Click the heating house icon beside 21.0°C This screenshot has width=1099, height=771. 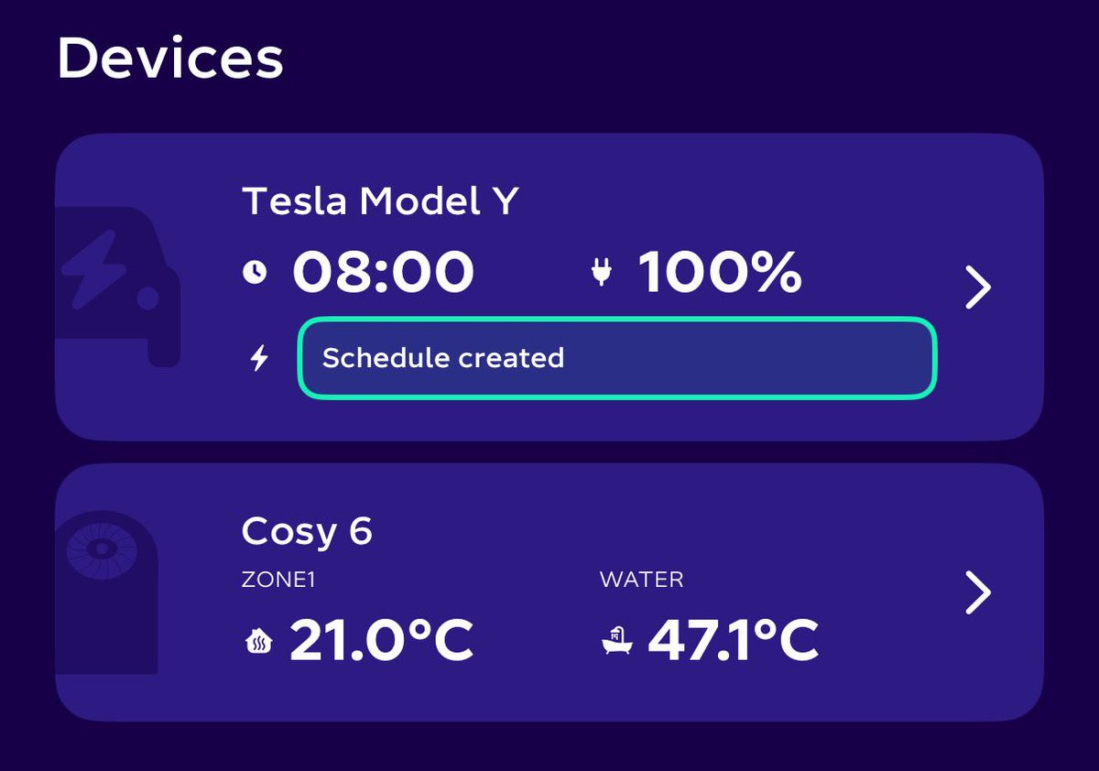[259, 642]
